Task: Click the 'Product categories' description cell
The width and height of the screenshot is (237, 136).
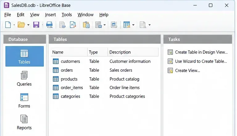Action: (127, 96)
